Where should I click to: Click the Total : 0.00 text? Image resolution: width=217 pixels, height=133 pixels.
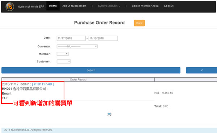[161, 106]
